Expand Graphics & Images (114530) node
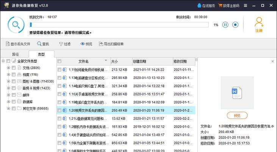 (8, 81)
